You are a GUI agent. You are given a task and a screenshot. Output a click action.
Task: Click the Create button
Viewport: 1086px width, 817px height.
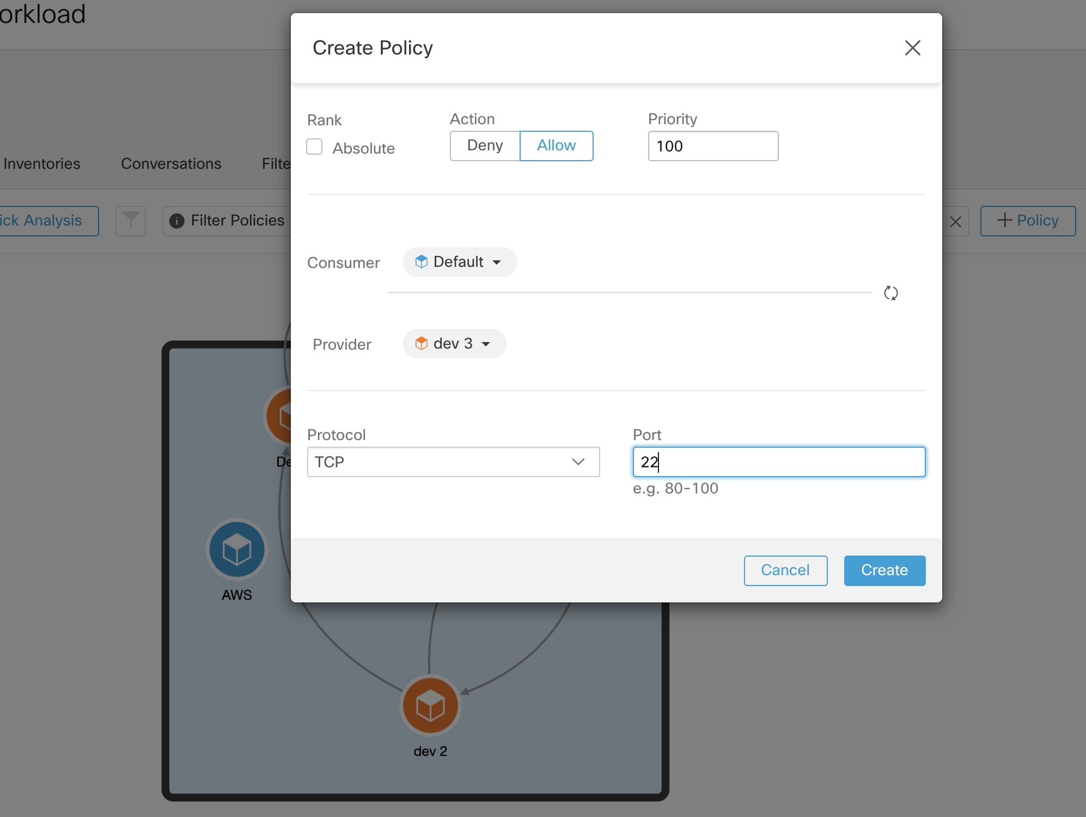883,569
